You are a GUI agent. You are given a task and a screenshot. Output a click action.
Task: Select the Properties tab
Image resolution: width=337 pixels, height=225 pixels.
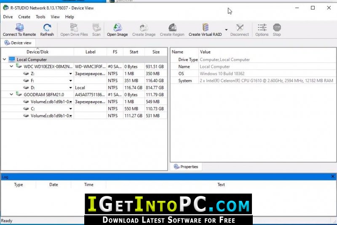pos(186,166)
